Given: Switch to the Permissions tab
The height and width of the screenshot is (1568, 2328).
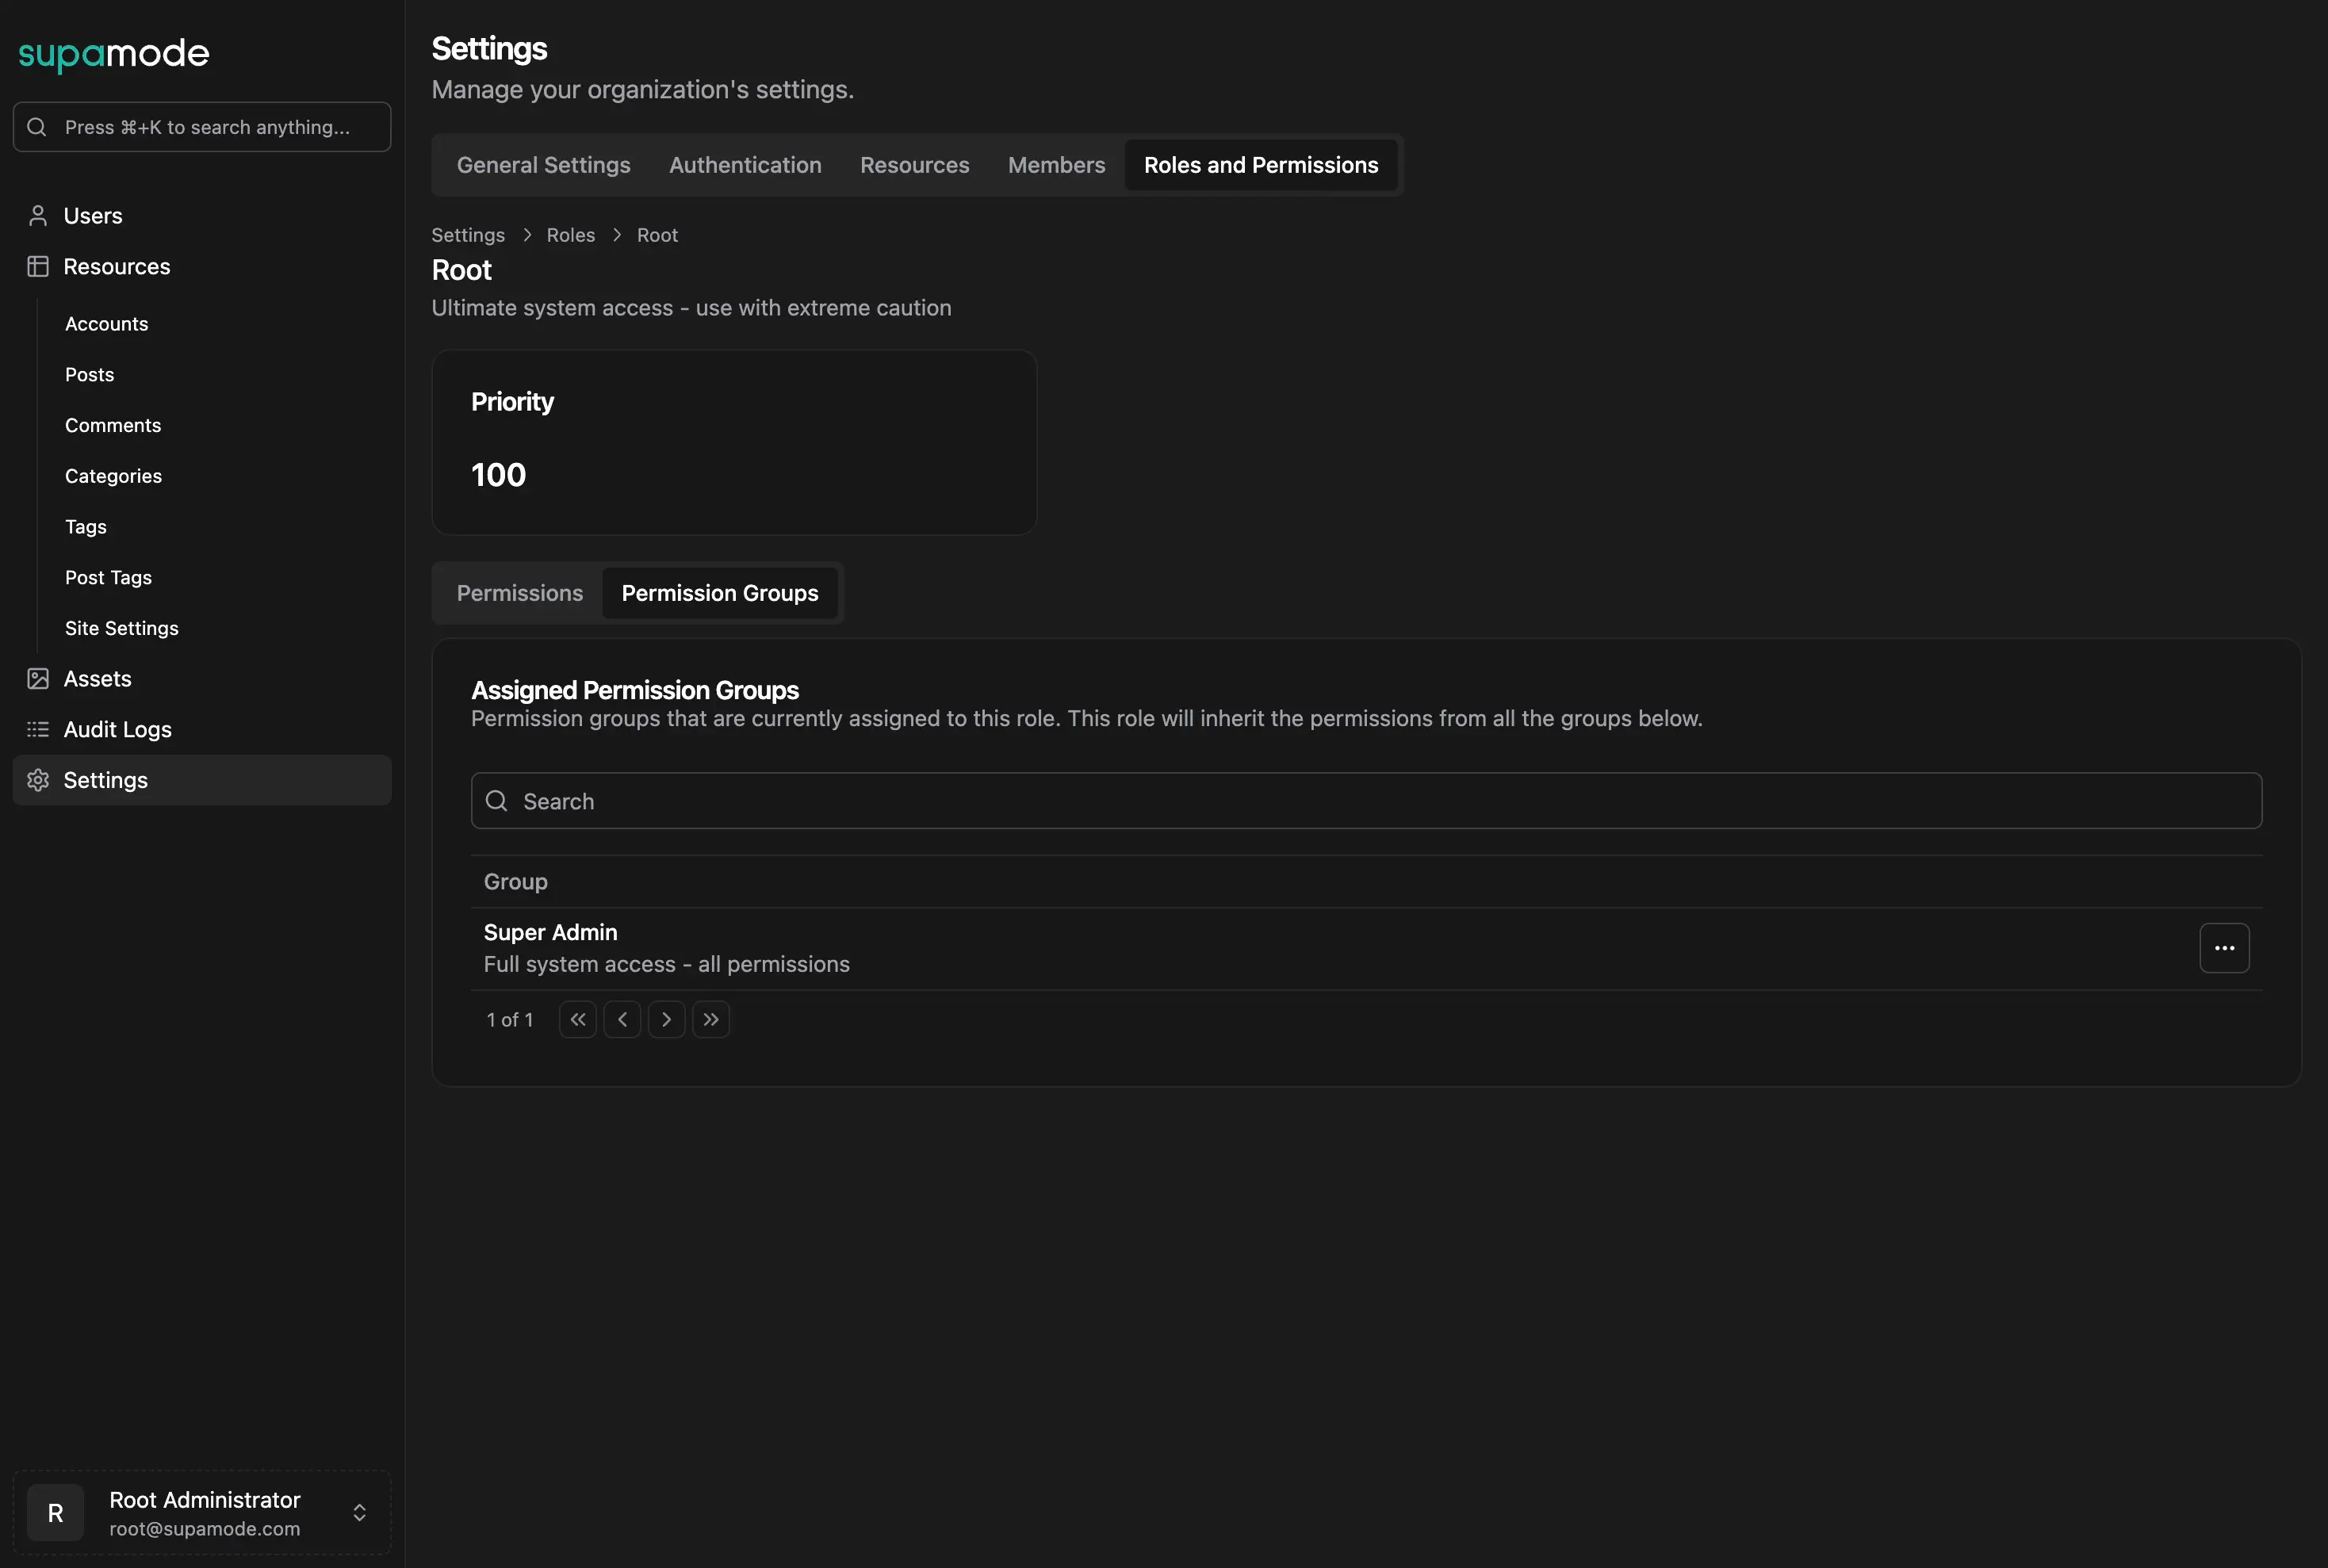Looking at the screenshot, I should tap(519, 593).
